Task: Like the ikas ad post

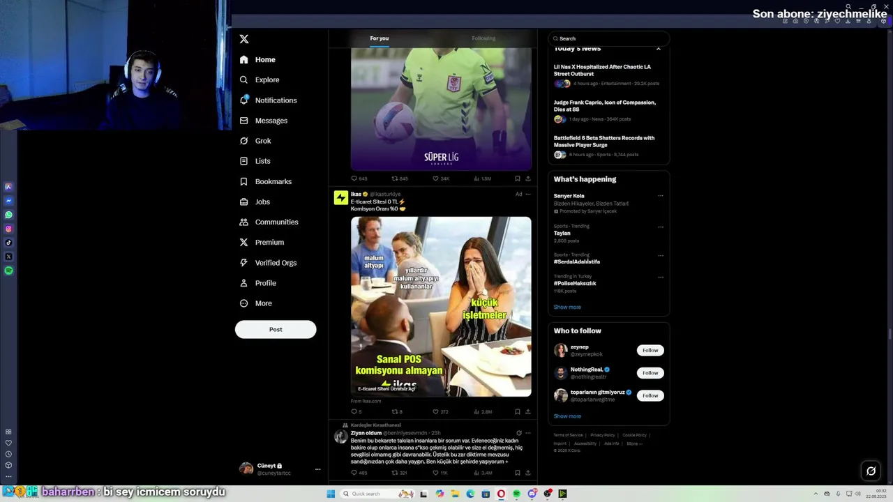Action: click(436, 411)
